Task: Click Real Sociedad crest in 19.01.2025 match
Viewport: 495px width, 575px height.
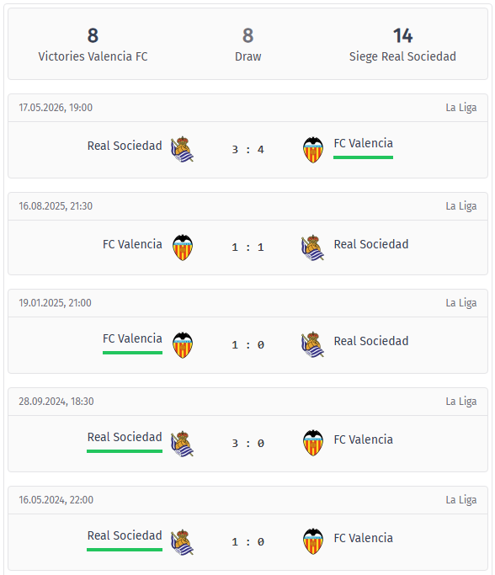Action: (x=313, y=344)
